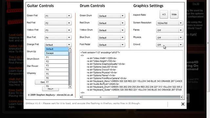
Task: Click the key list scroll up arrow
Action: click(x=70, y=49)
